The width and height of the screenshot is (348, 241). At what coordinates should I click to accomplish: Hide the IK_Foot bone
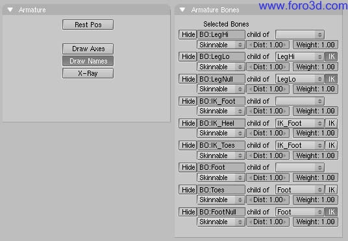click(188, 101)
